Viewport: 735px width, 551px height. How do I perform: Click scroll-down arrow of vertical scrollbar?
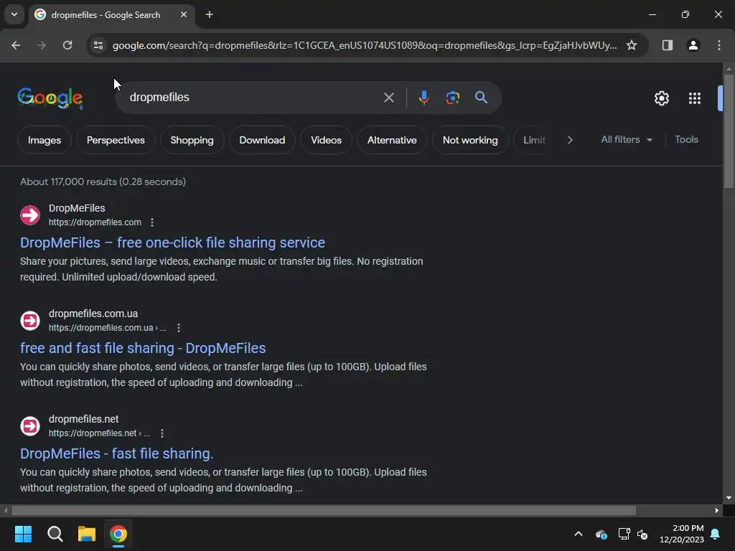[x=729, y=498]
